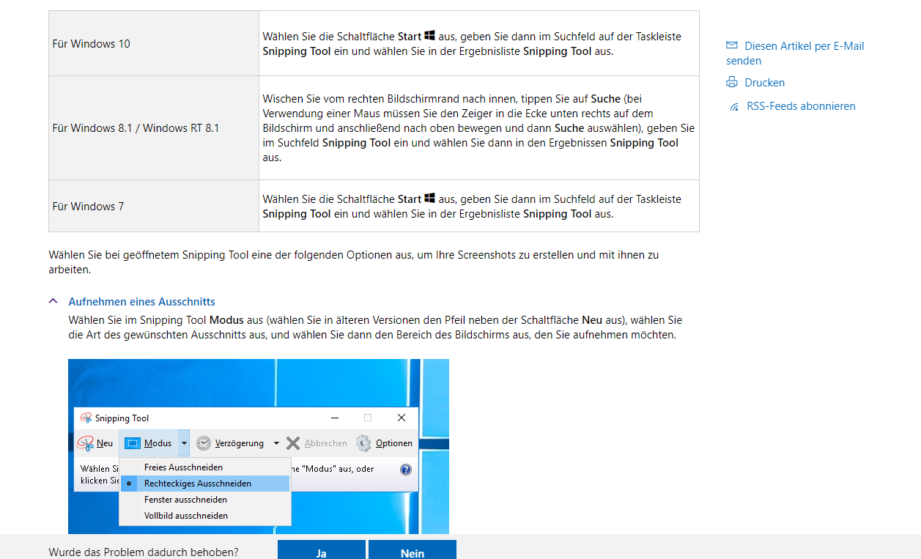Collapse the Aufnehmen eines Ausschnitts chevron

[53, 301]
